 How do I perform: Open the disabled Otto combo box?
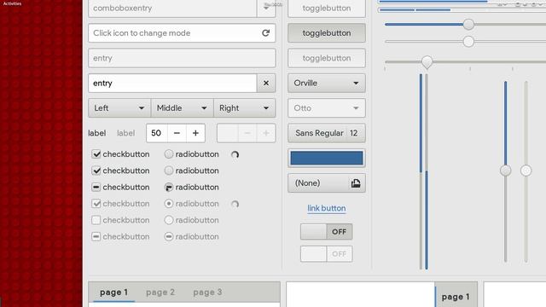coord(327,108)
